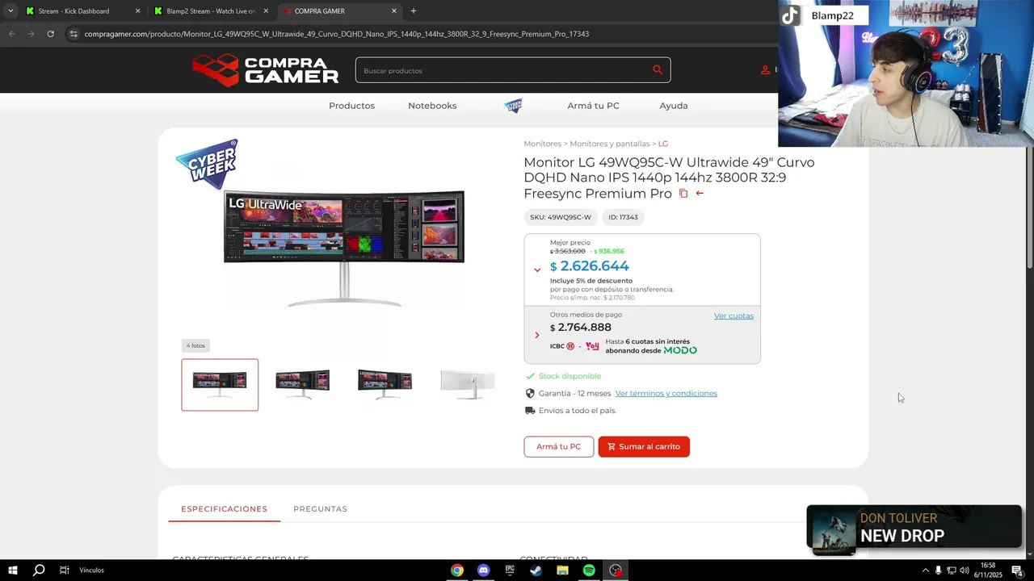1034x581 pixels.
Task: Reload the page with the refresh icon
Action: 50,34
